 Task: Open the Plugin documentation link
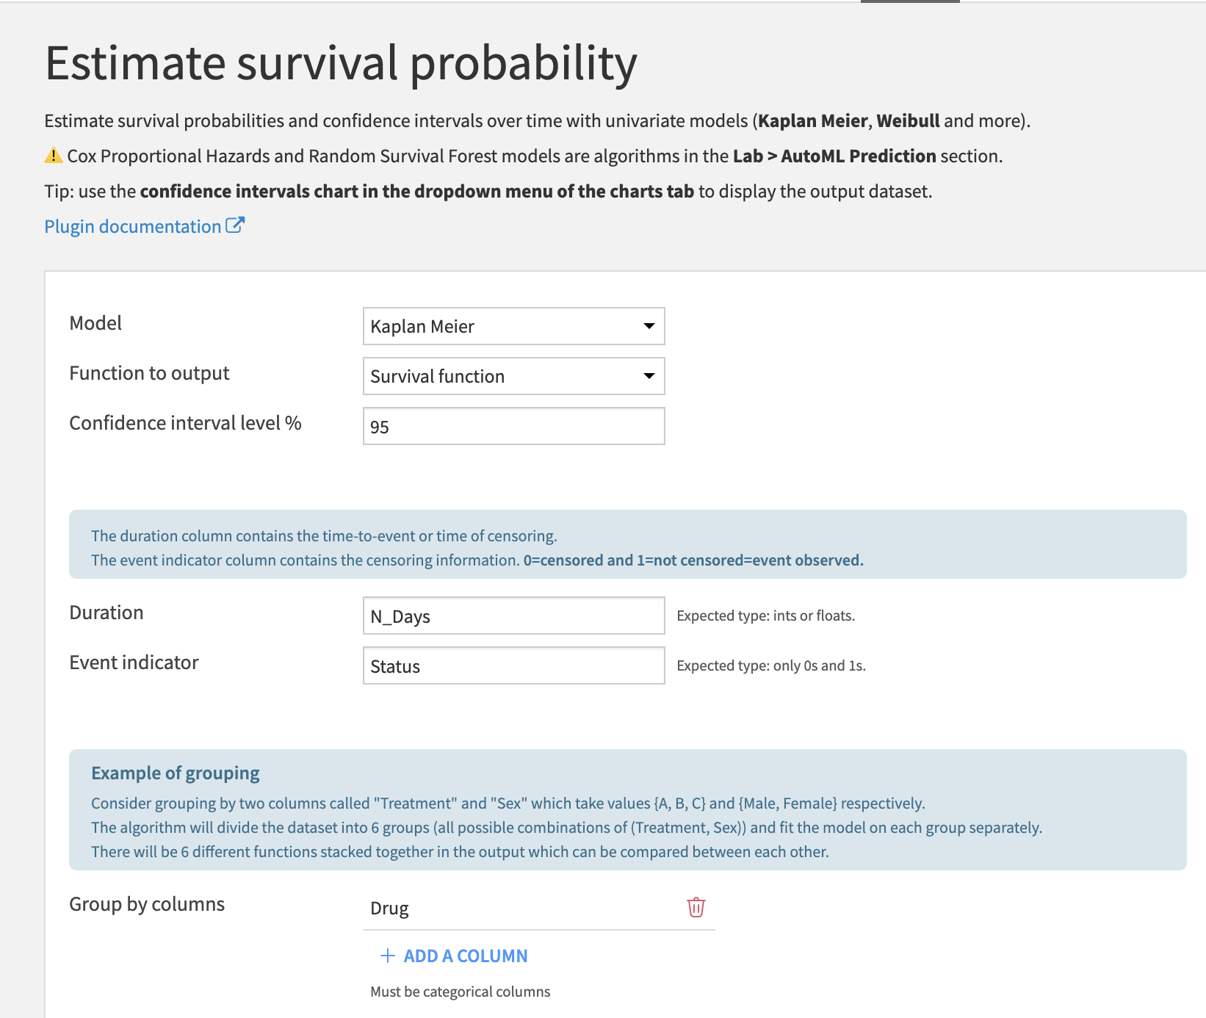tap(132, 225)
